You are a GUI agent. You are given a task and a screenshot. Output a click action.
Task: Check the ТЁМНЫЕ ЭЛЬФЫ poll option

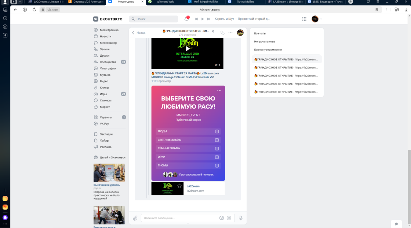coord(217,149)
